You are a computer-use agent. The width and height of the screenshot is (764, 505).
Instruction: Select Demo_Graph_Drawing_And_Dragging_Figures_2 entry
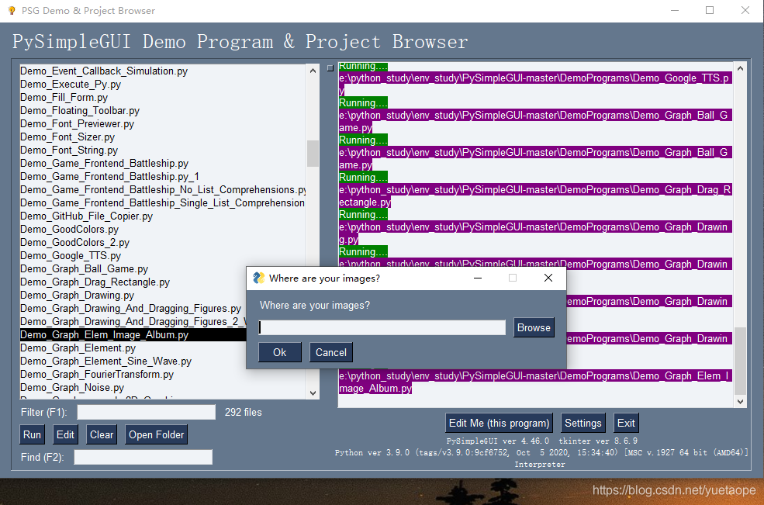(x=133, y=322)
